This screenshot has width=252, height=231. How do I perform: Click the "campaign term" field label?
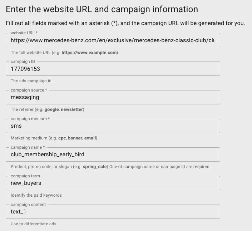click(x=25, y=176)
